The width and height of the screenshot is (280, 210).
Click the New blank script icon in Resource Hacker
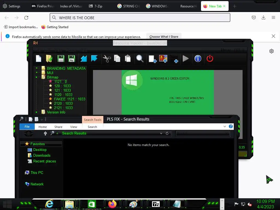[x=39, y=59]
